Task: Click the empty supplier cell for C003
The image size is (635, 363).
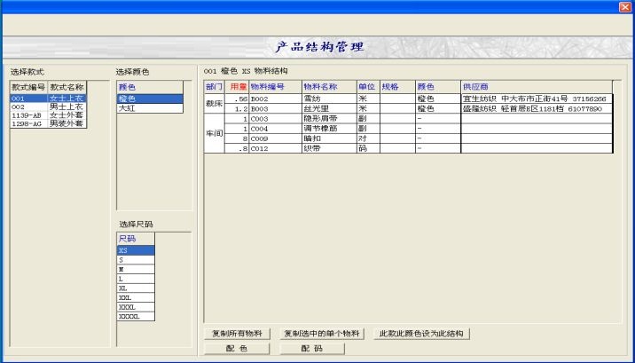Action: pos(537,119)
